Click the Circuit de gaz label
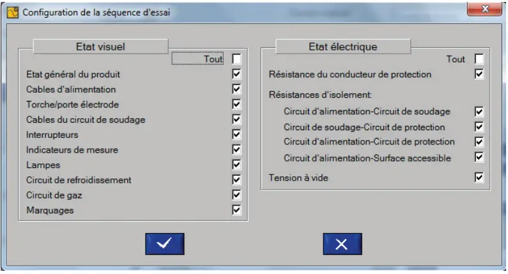 54,195
